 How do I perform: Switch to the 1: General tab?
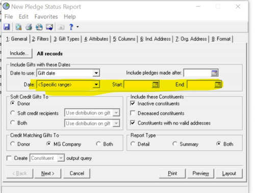pyautogui.click(x=17, y=39)
